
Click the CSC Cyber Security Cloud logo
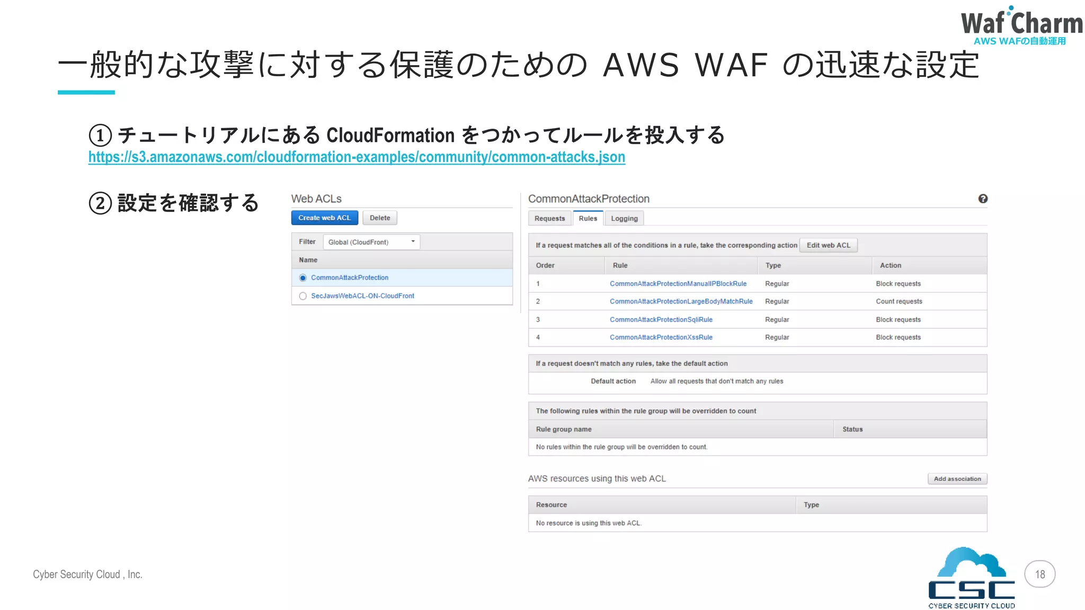click(972, 578)
